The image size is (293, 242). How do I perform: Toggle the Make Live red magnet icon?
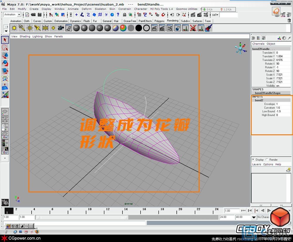point(163,15)
